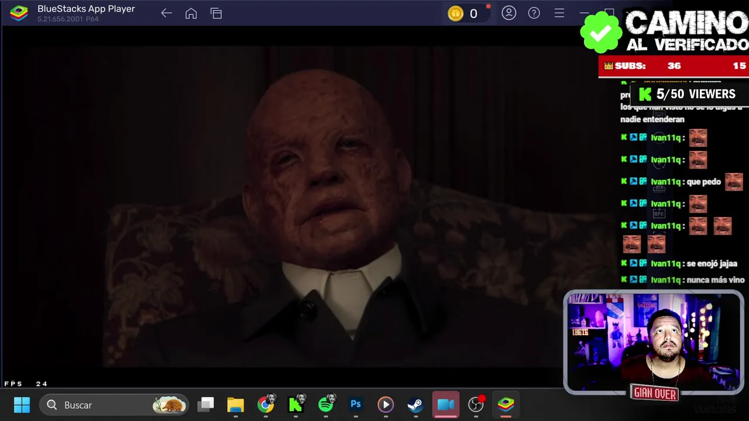The image size is (749, 421).
Task: Click the BlueStacks App Player title
Action: click(86, 9)
